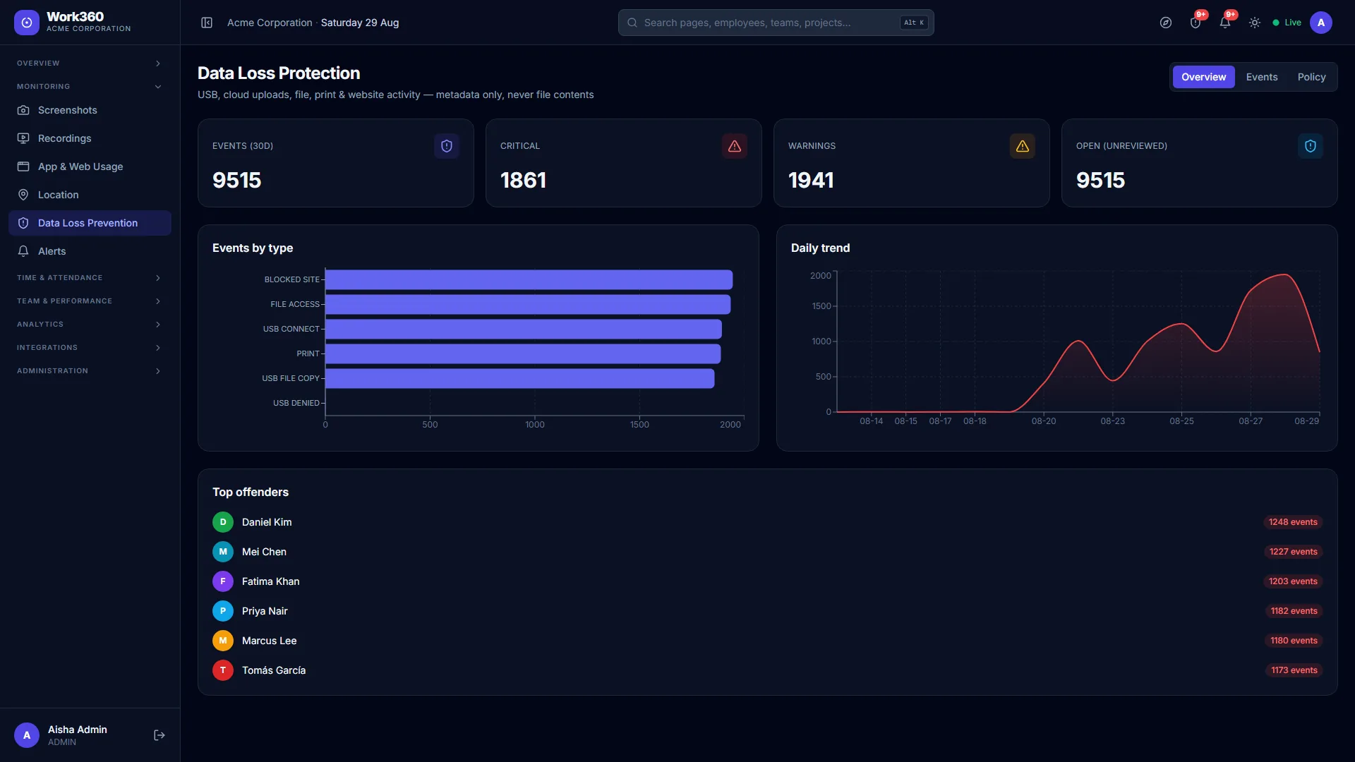
Task: Switch to the Events tab
Action: [x=1261, y=77]
